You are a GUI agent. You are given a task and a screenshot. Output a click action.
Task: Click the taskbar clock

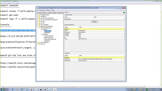pos(157,89)
